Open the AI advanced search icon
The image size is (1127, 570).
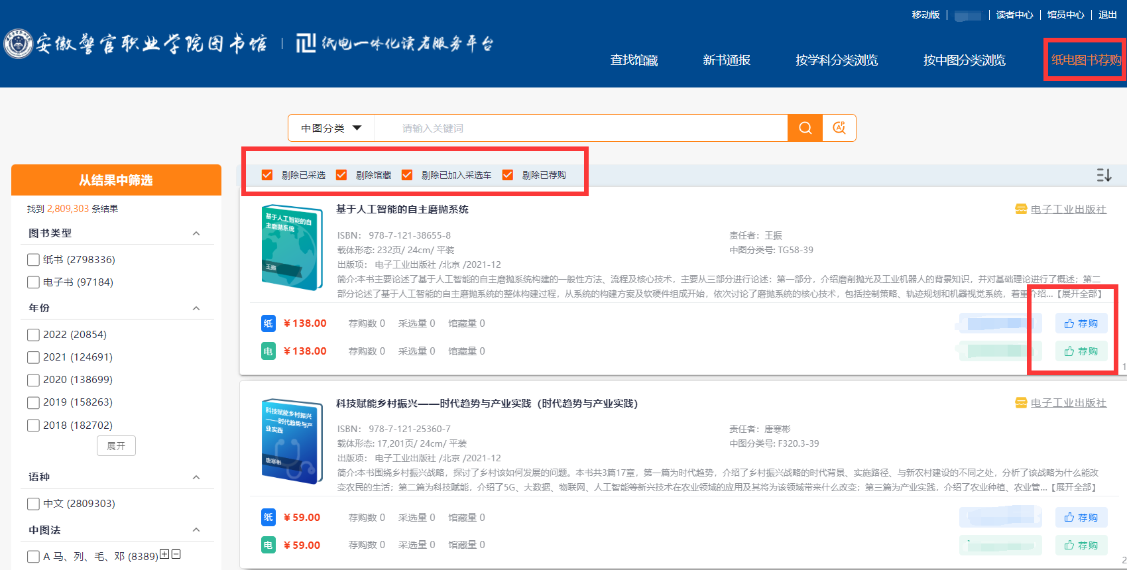pos(839,128)
